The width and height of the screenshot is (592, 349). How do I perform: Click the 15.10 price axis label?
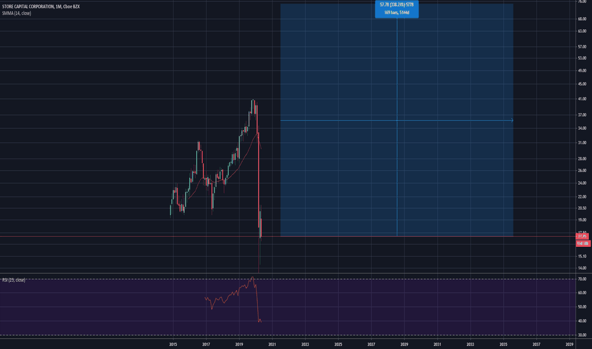582,256
